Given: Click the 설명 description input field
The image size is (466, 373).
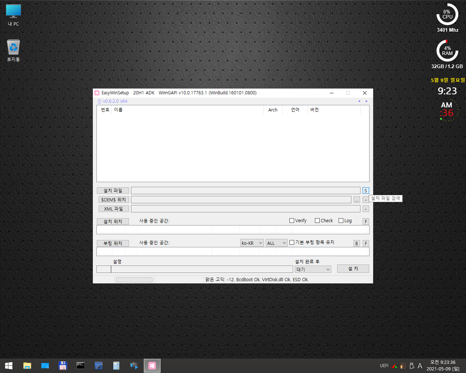Looking at the screenshot, I should (202, 269).
